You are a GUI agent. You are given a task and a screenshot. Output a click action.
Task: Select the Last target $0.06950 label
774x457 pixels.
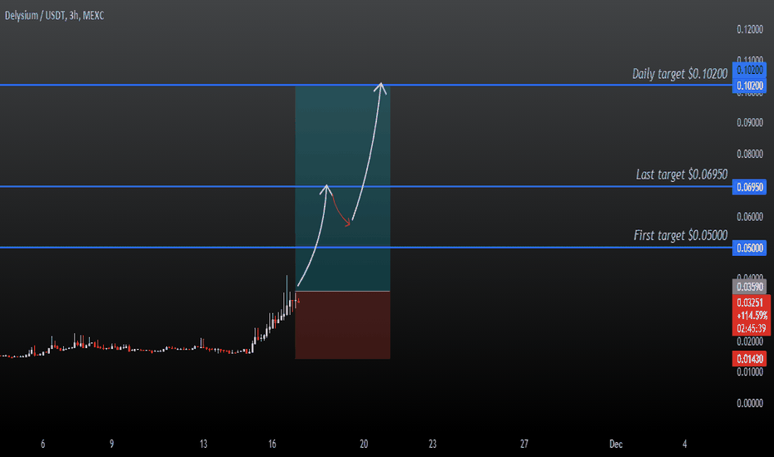(681, 174)
